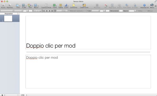Click the font size field

click(25, 11)
